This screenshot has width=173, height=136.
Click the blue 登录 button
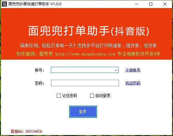point(83,112)
